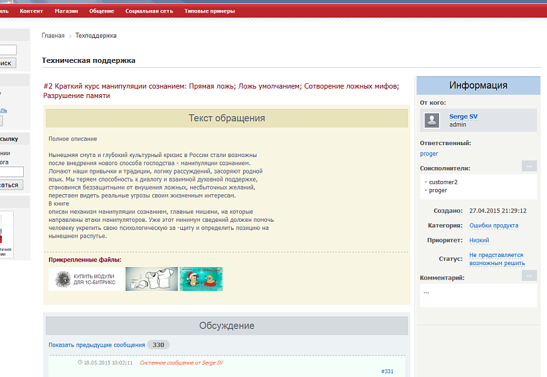Open the hedgehog 1C-Bitrix modules attachment
Viewport: 547px width, 377px height.
[86, 279]
